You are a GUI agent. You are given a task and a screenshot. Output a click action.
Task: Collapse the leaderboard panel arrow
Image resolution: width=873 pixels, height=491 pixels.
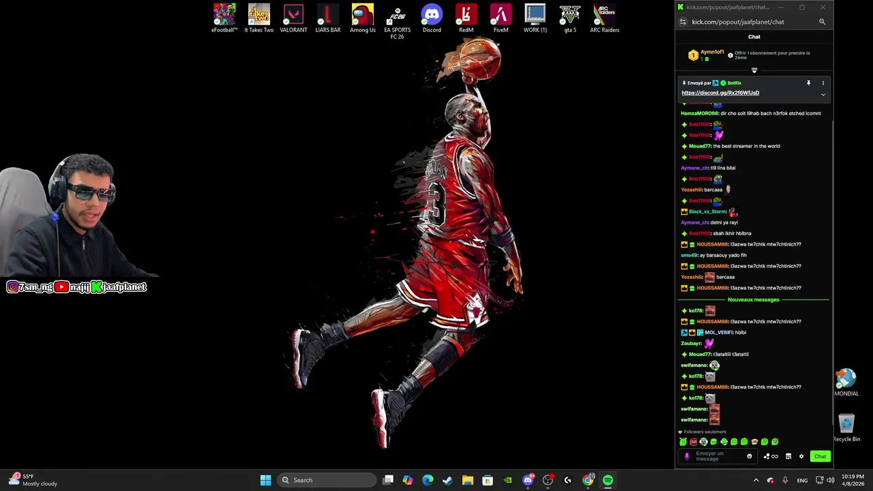(x=754, y=70)
